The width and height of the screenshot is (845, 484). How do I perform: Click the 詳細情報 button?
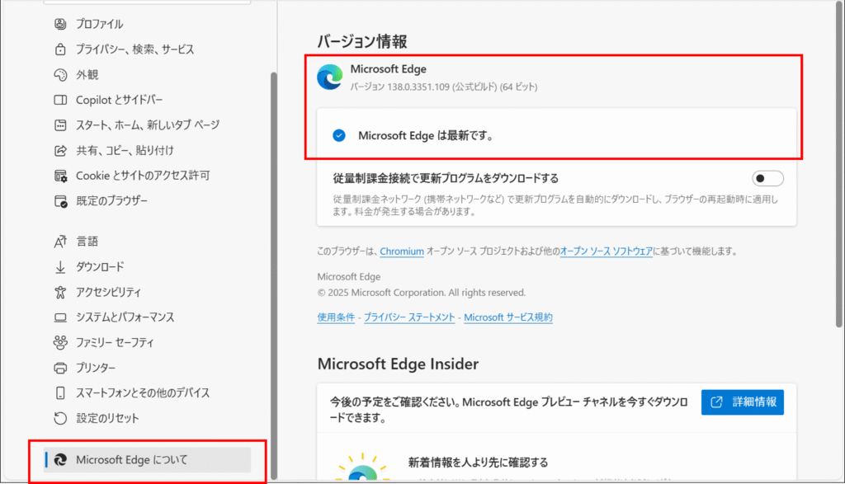[x=743, y=402]
